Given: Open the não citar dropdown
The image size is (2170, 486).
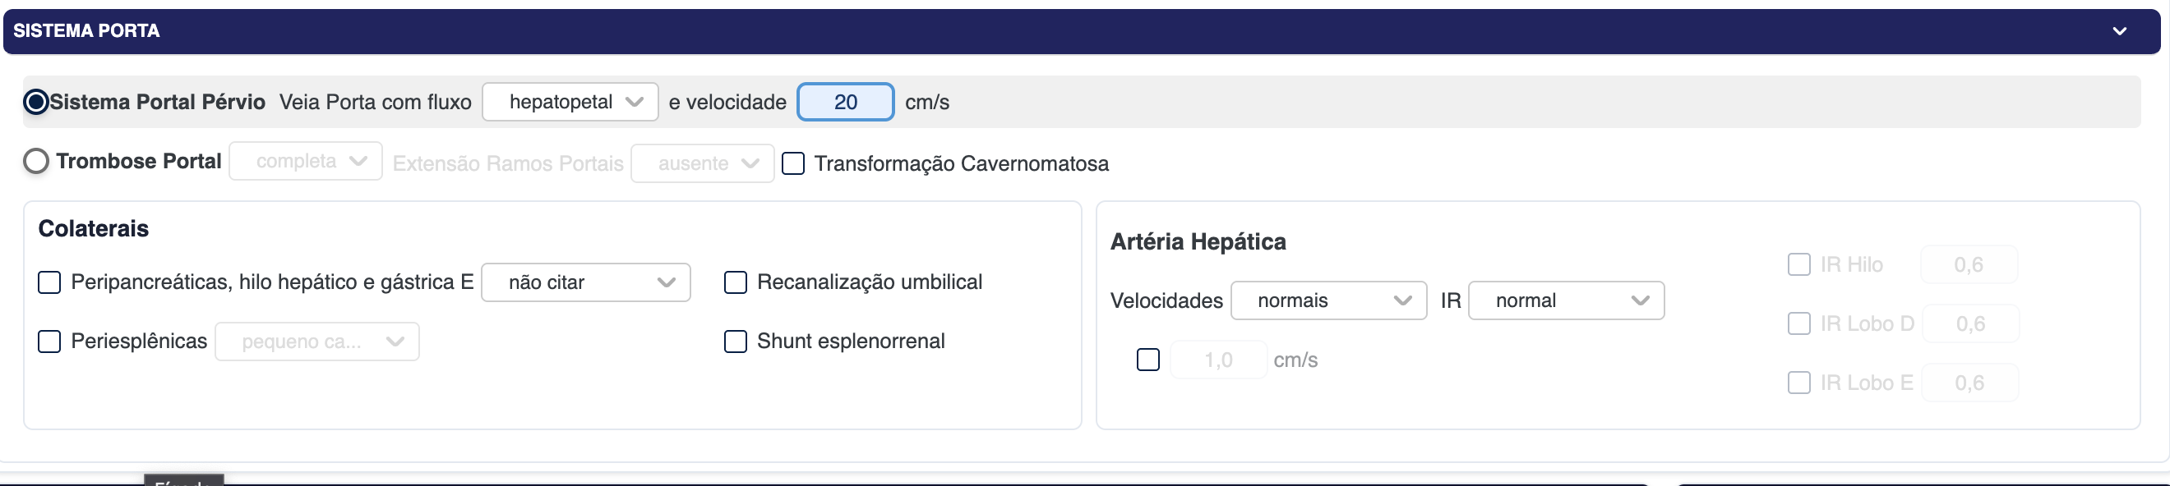Looking at the screenshot, I should pyautogui.click(x=585, y=282).
